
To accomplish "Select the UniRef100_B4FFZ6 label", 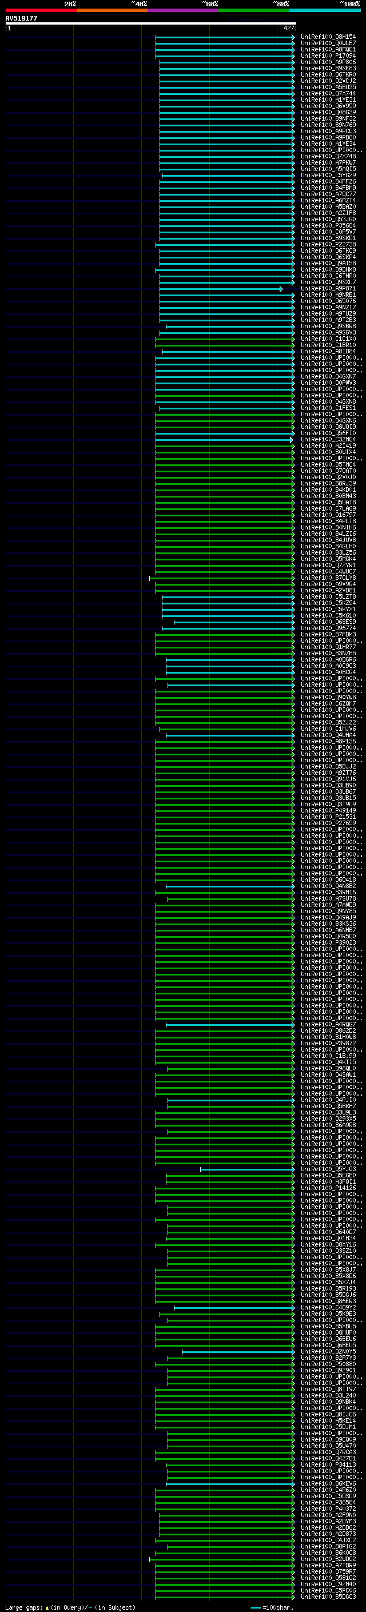I will coord(328,181).
